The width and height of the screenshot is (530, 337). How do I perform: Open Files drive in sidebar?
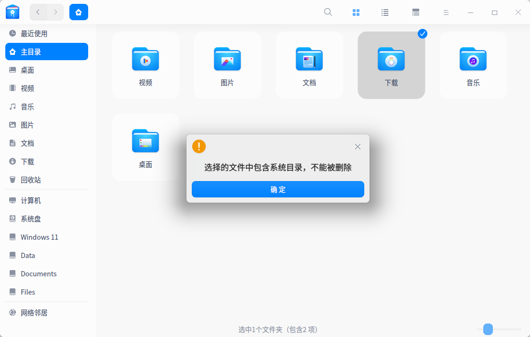coord(47,292)
